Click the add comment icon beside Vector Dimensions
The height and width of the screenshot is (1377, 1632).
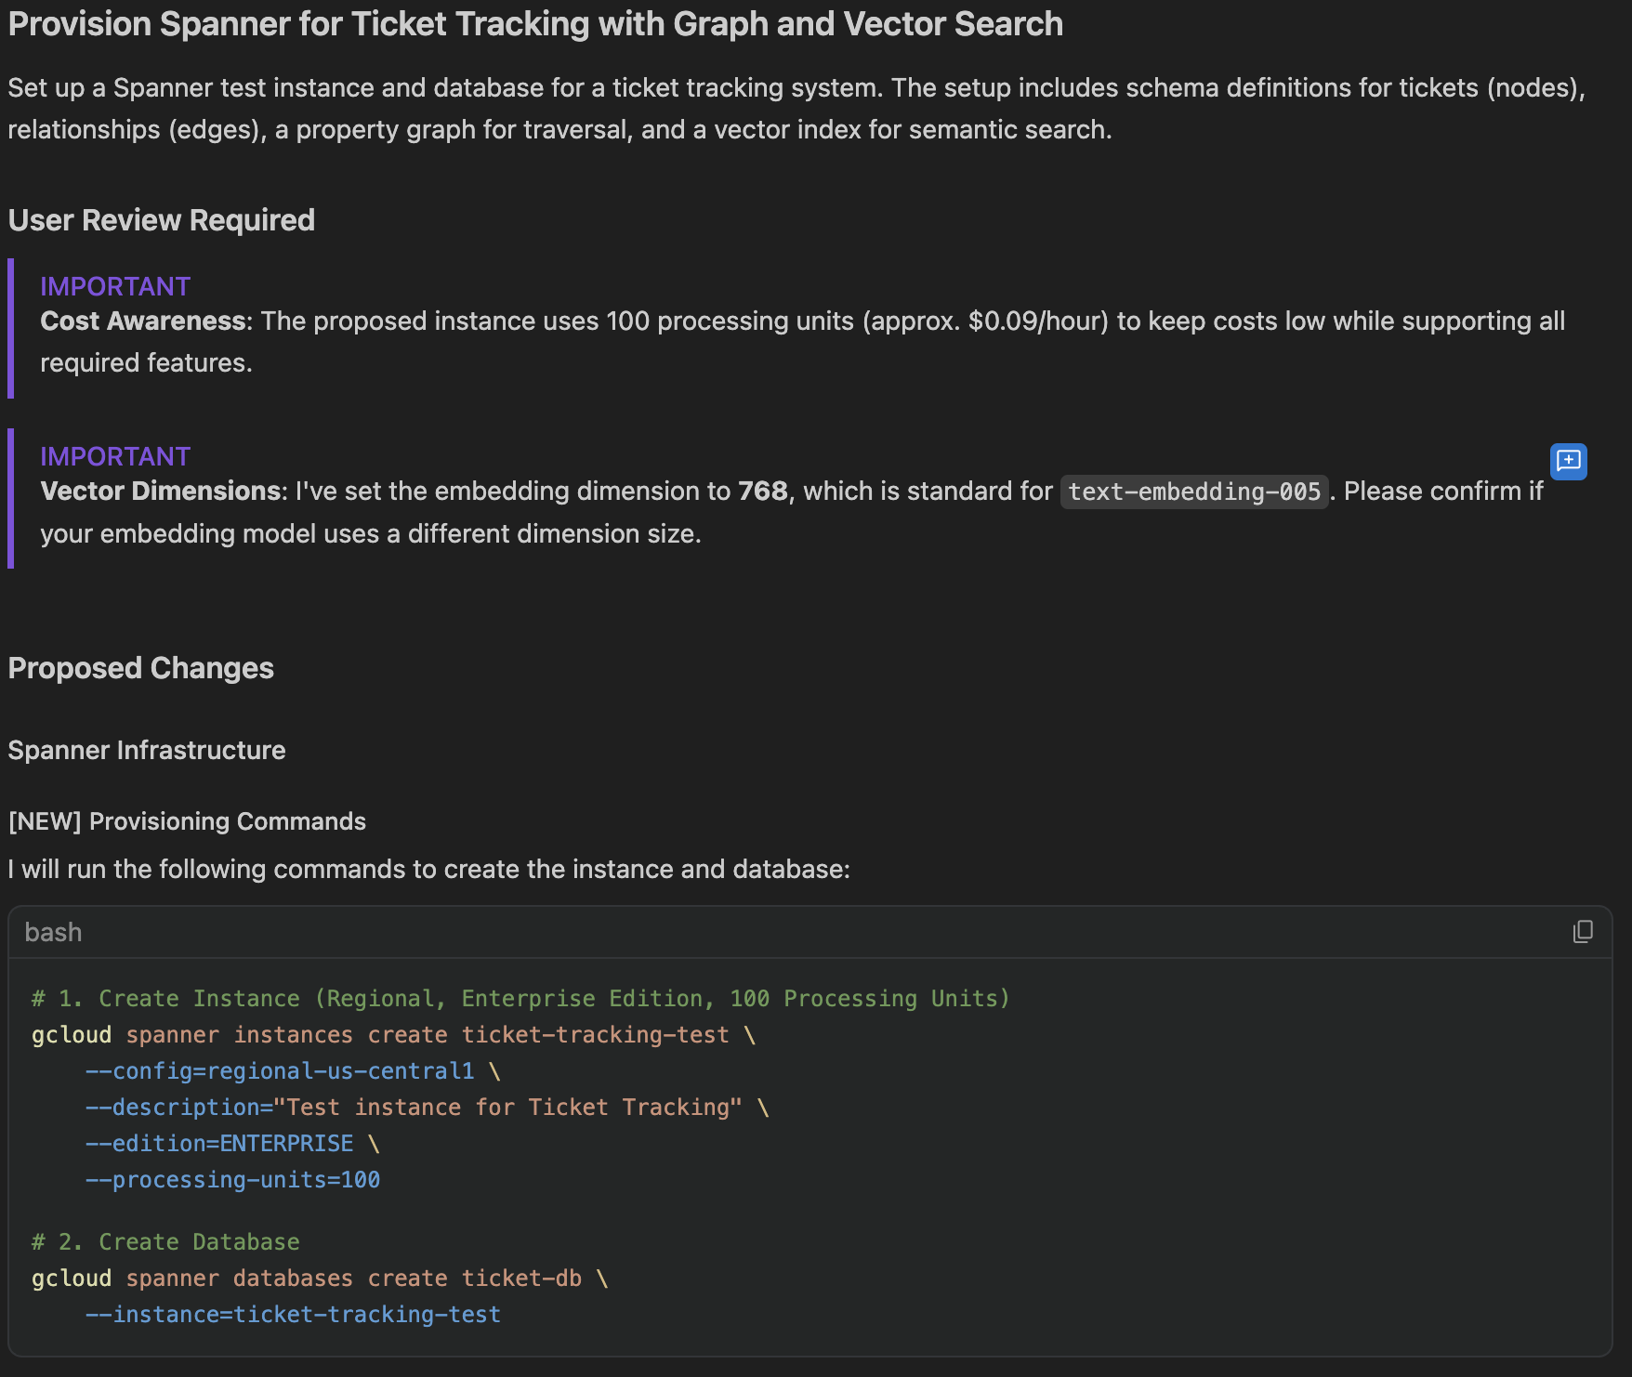[x=1568, y=461]
